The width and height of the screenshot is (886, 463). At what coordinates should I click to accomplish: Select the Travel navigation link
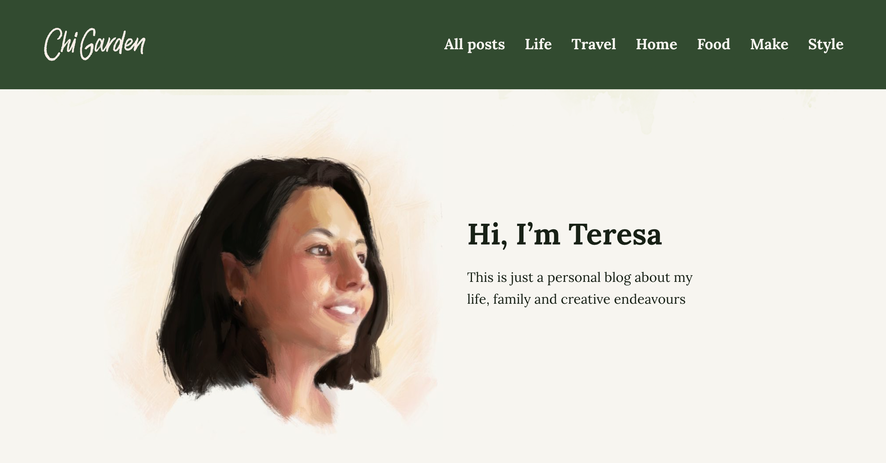point(593,44)
